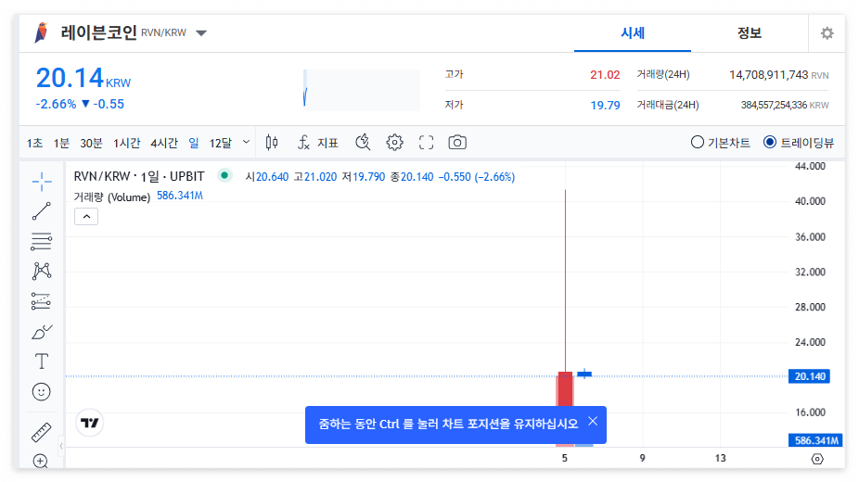Select the Text annotation tool
Image resolution: width=859 pixels, height=482 pixels.
pyautogui.click(x=42, y=361)
